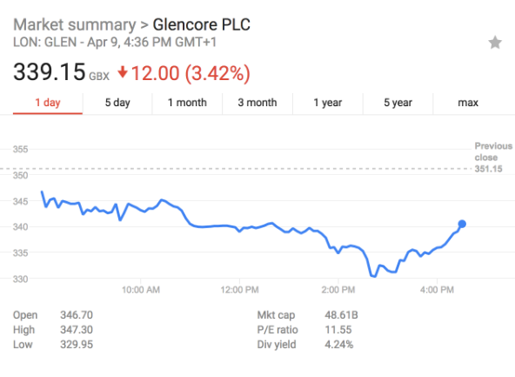The image size is (515, 377).
Task: View the max time range
Action: click(x=468, y=103)
